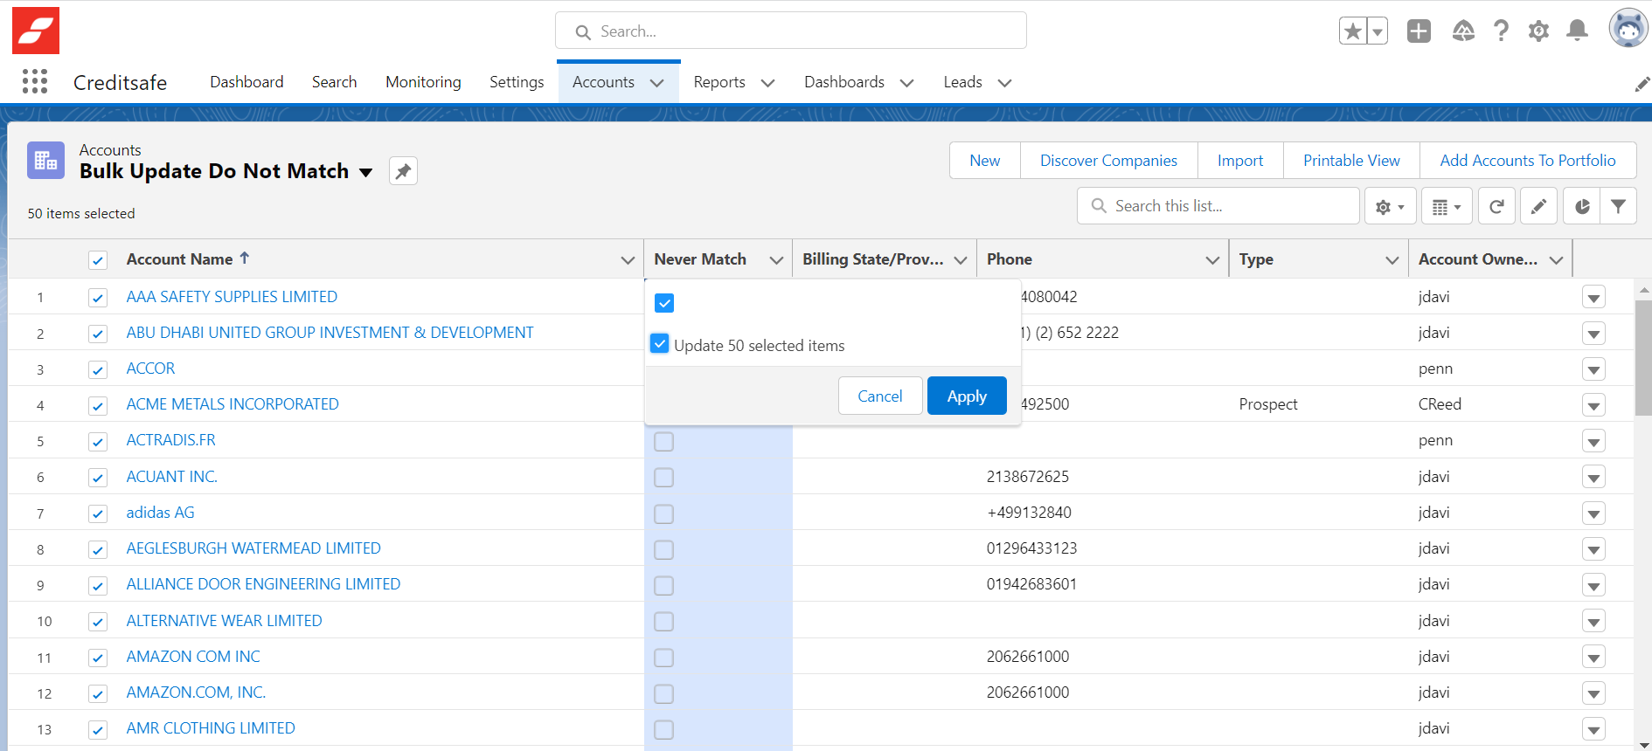Toggle the Never Match value checkbox in popup

tap(664, 303)
